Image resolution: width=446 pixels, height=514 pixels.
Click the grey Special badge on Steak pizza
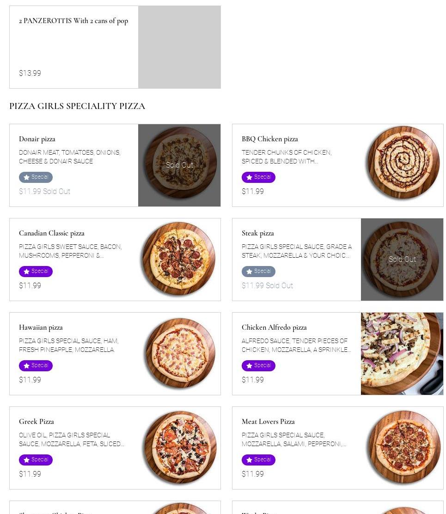[258, 272]
